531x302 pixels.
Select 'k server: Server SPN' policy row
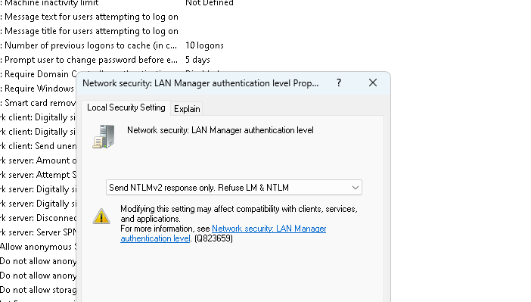pyautogui.click(x=39, y=232)
